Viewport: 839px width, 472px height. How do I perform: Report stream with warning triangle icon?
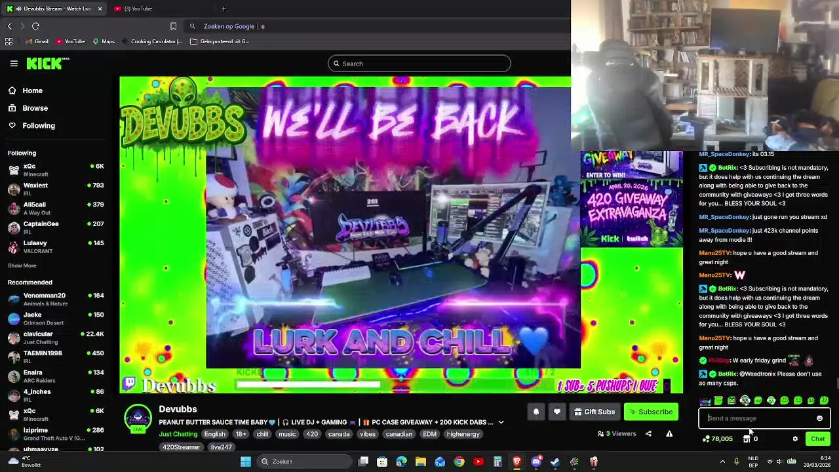pyautogui.click(x=669, y=433)
